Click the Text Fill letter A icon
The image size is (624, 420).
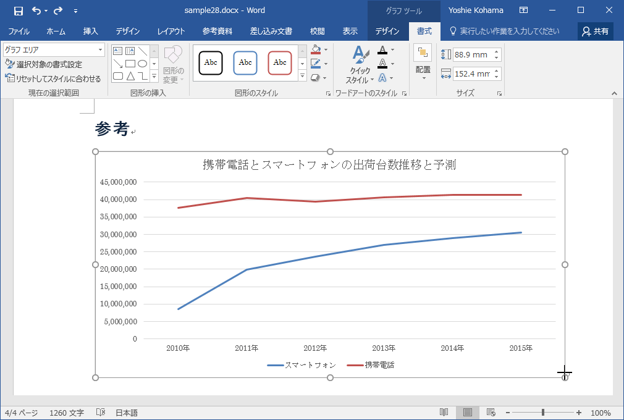point(382,49)
